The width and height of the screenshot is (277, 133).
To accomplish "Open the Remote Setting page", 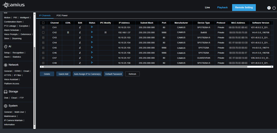I will (244, 8).
